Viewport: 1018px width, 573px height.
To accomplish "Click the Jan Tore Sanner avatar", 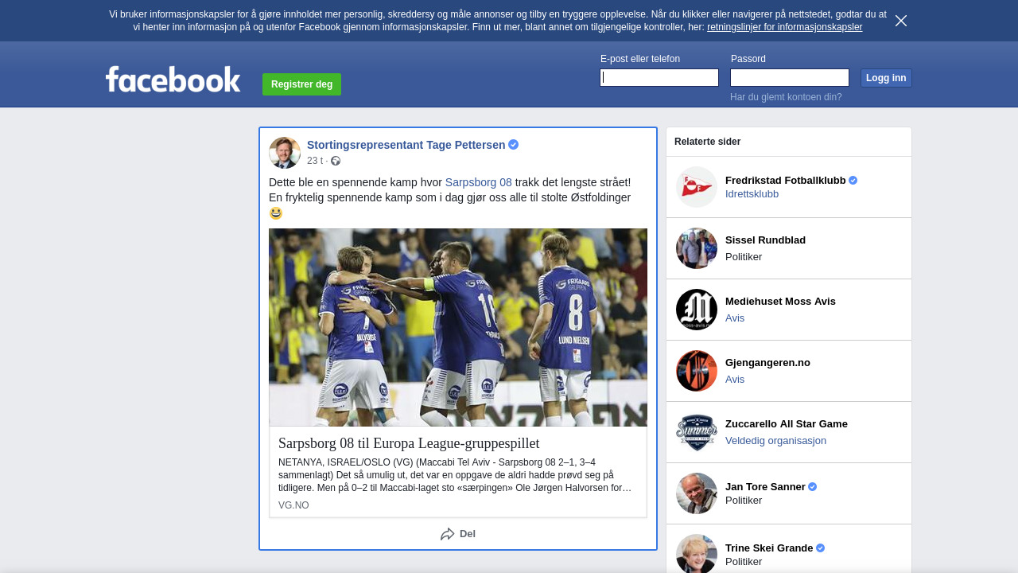I will click(697, 493).
